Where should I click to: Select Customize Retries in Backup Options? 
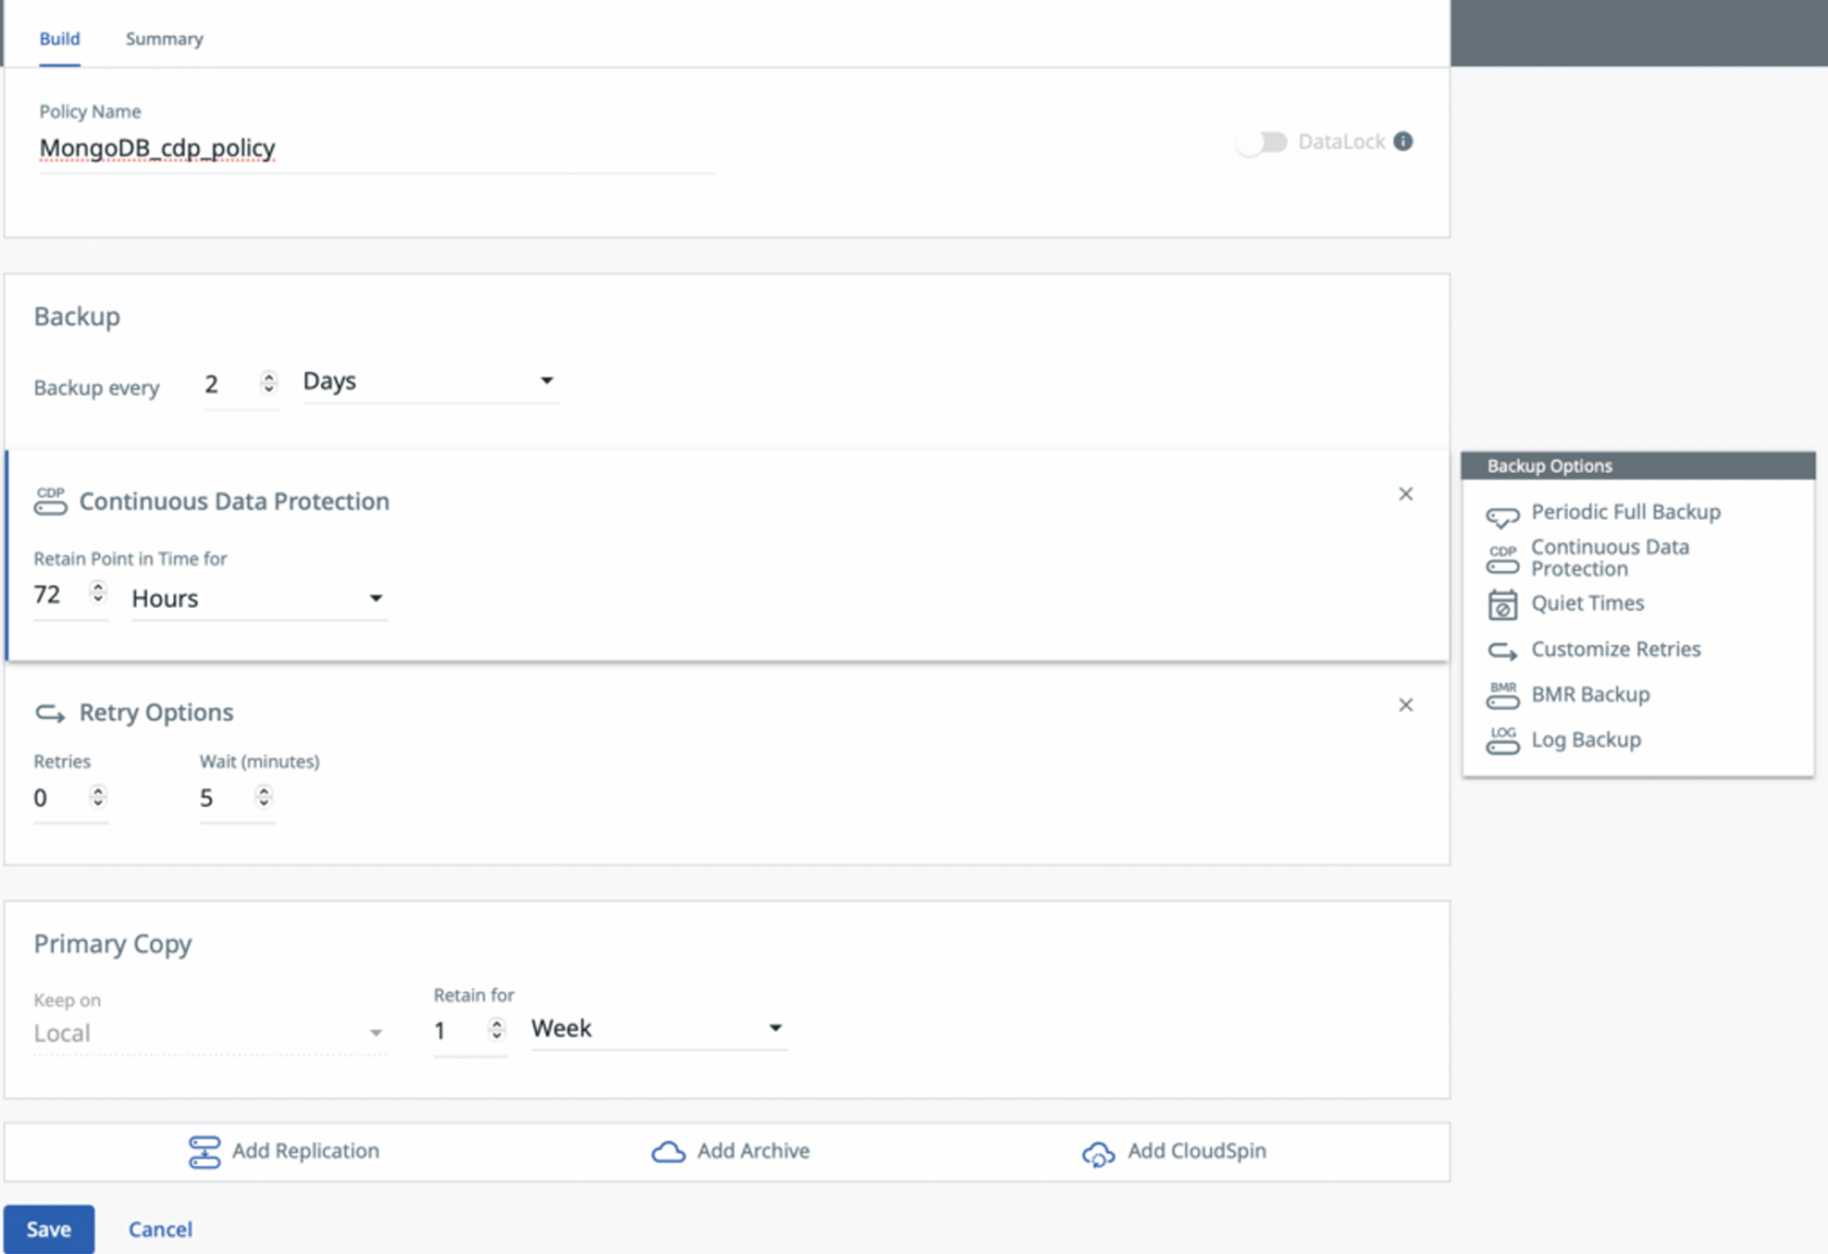click(1615, 649)
